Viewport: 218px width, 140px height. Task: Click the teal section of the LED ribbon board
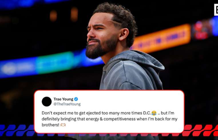[55, 63]
